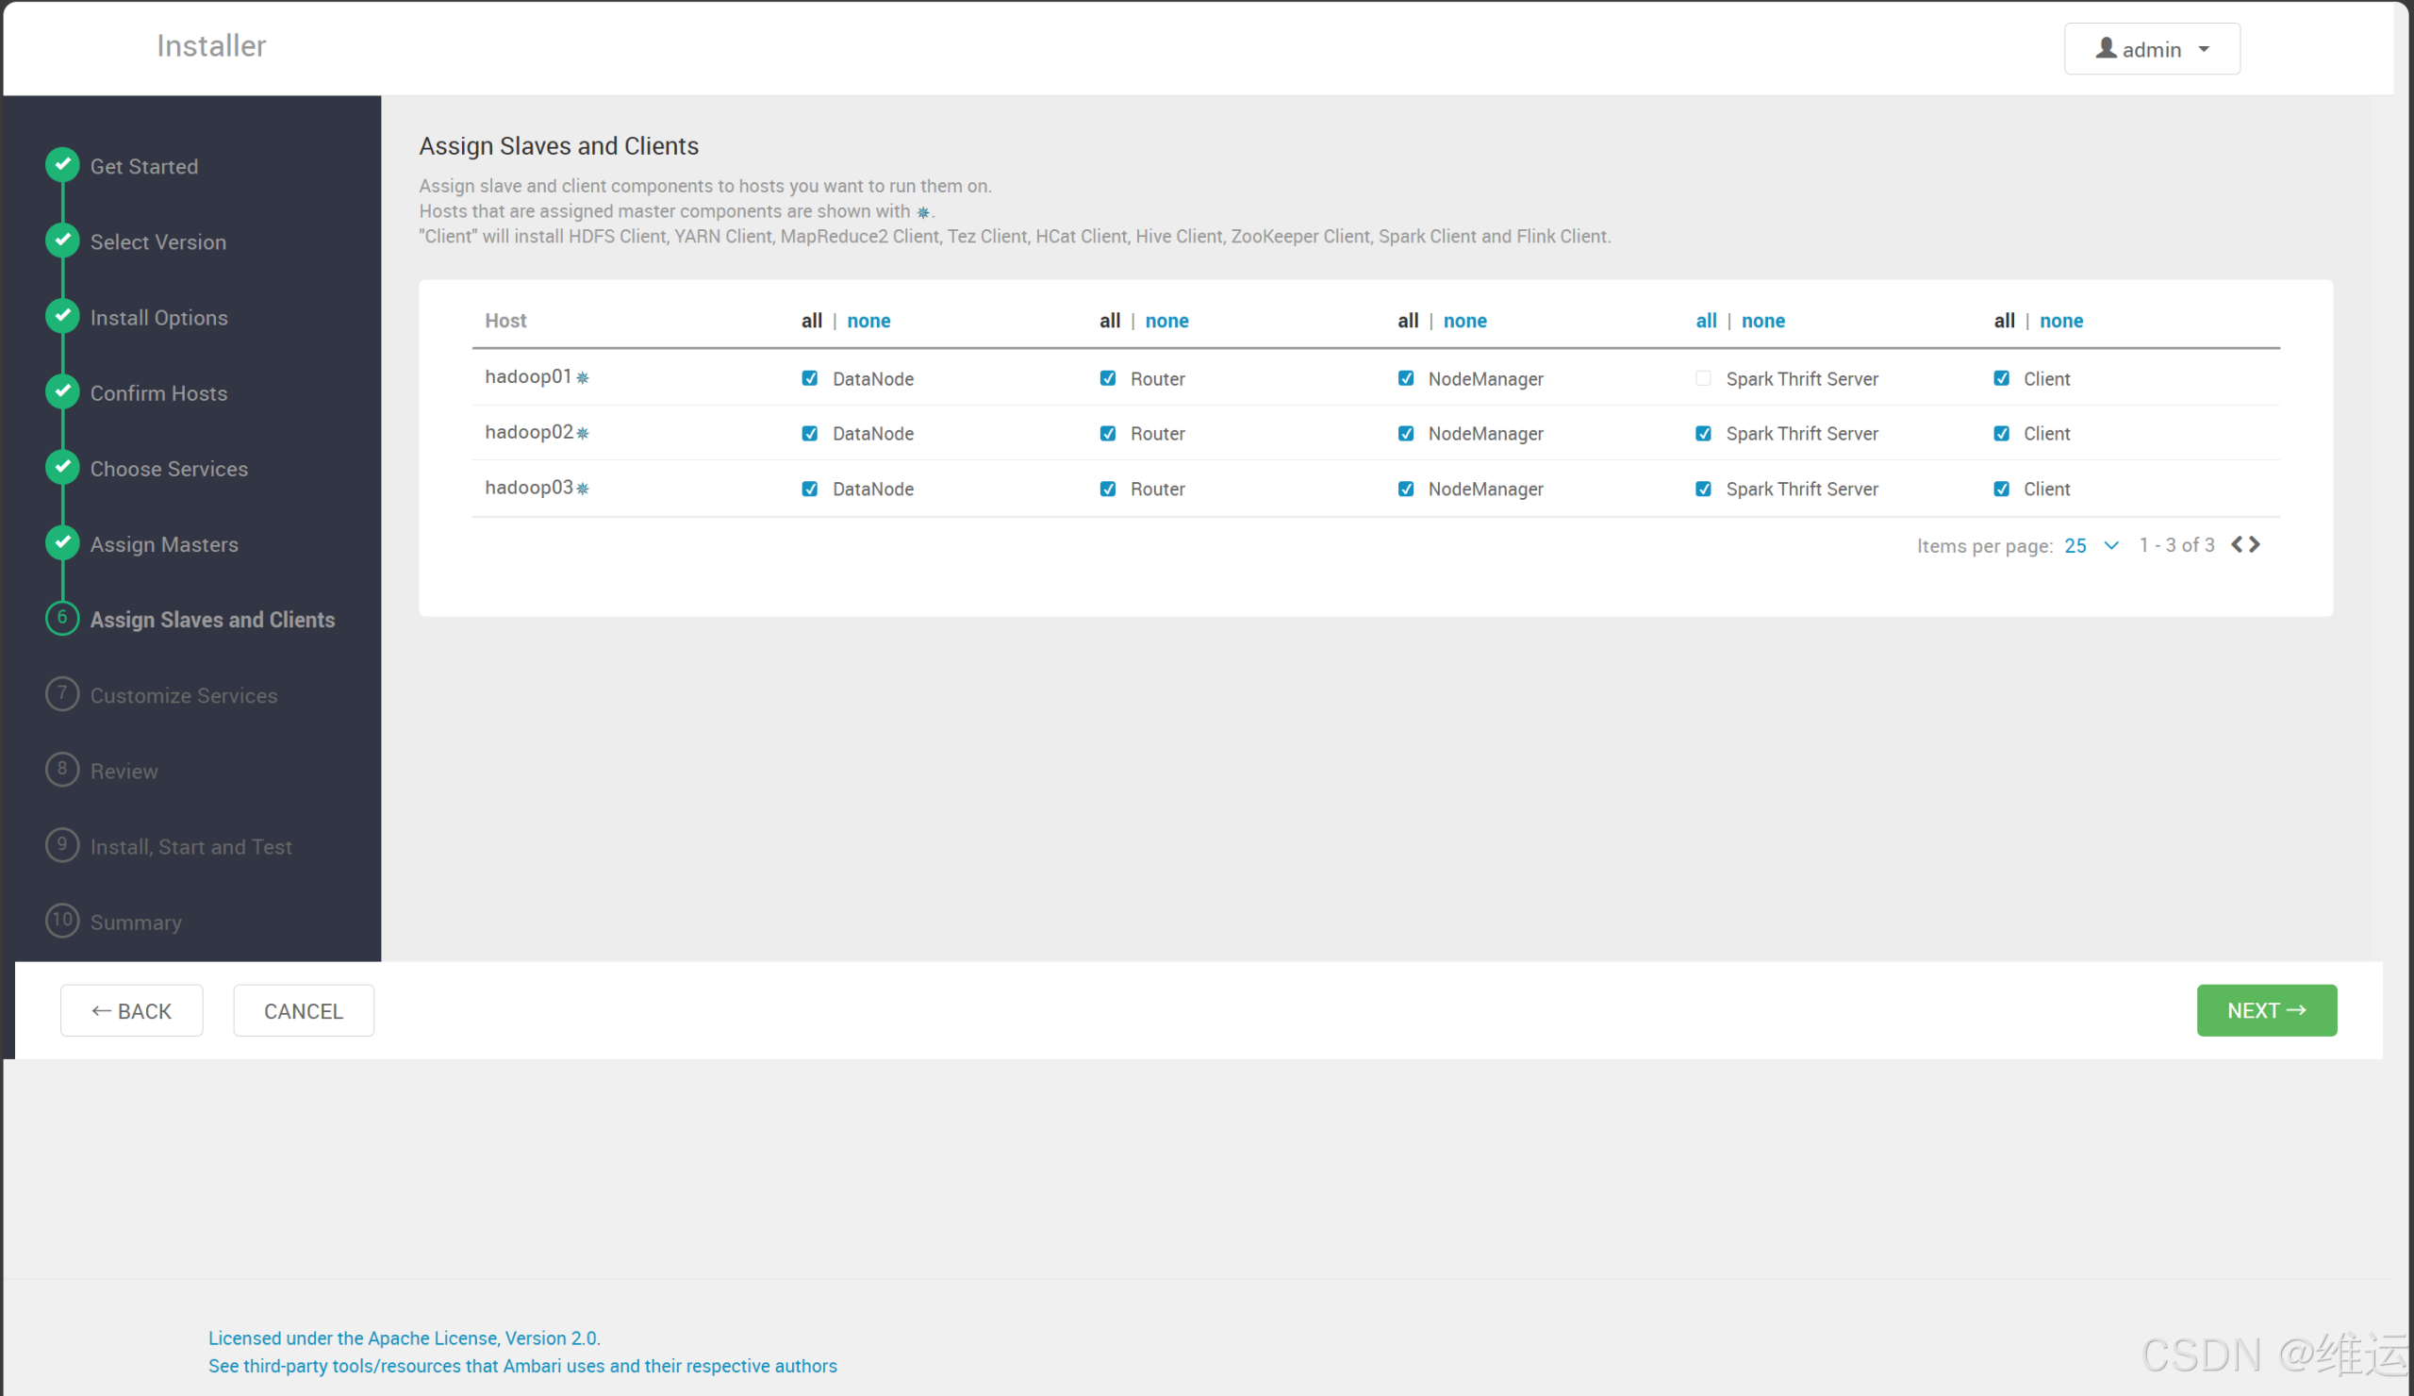Click the NEXT button

[2266, 1010]
